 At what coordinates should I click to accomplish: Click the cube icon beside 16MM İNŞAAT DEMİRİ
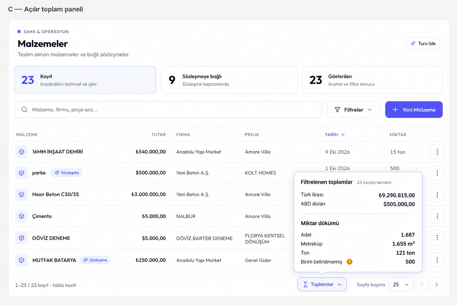21,152
